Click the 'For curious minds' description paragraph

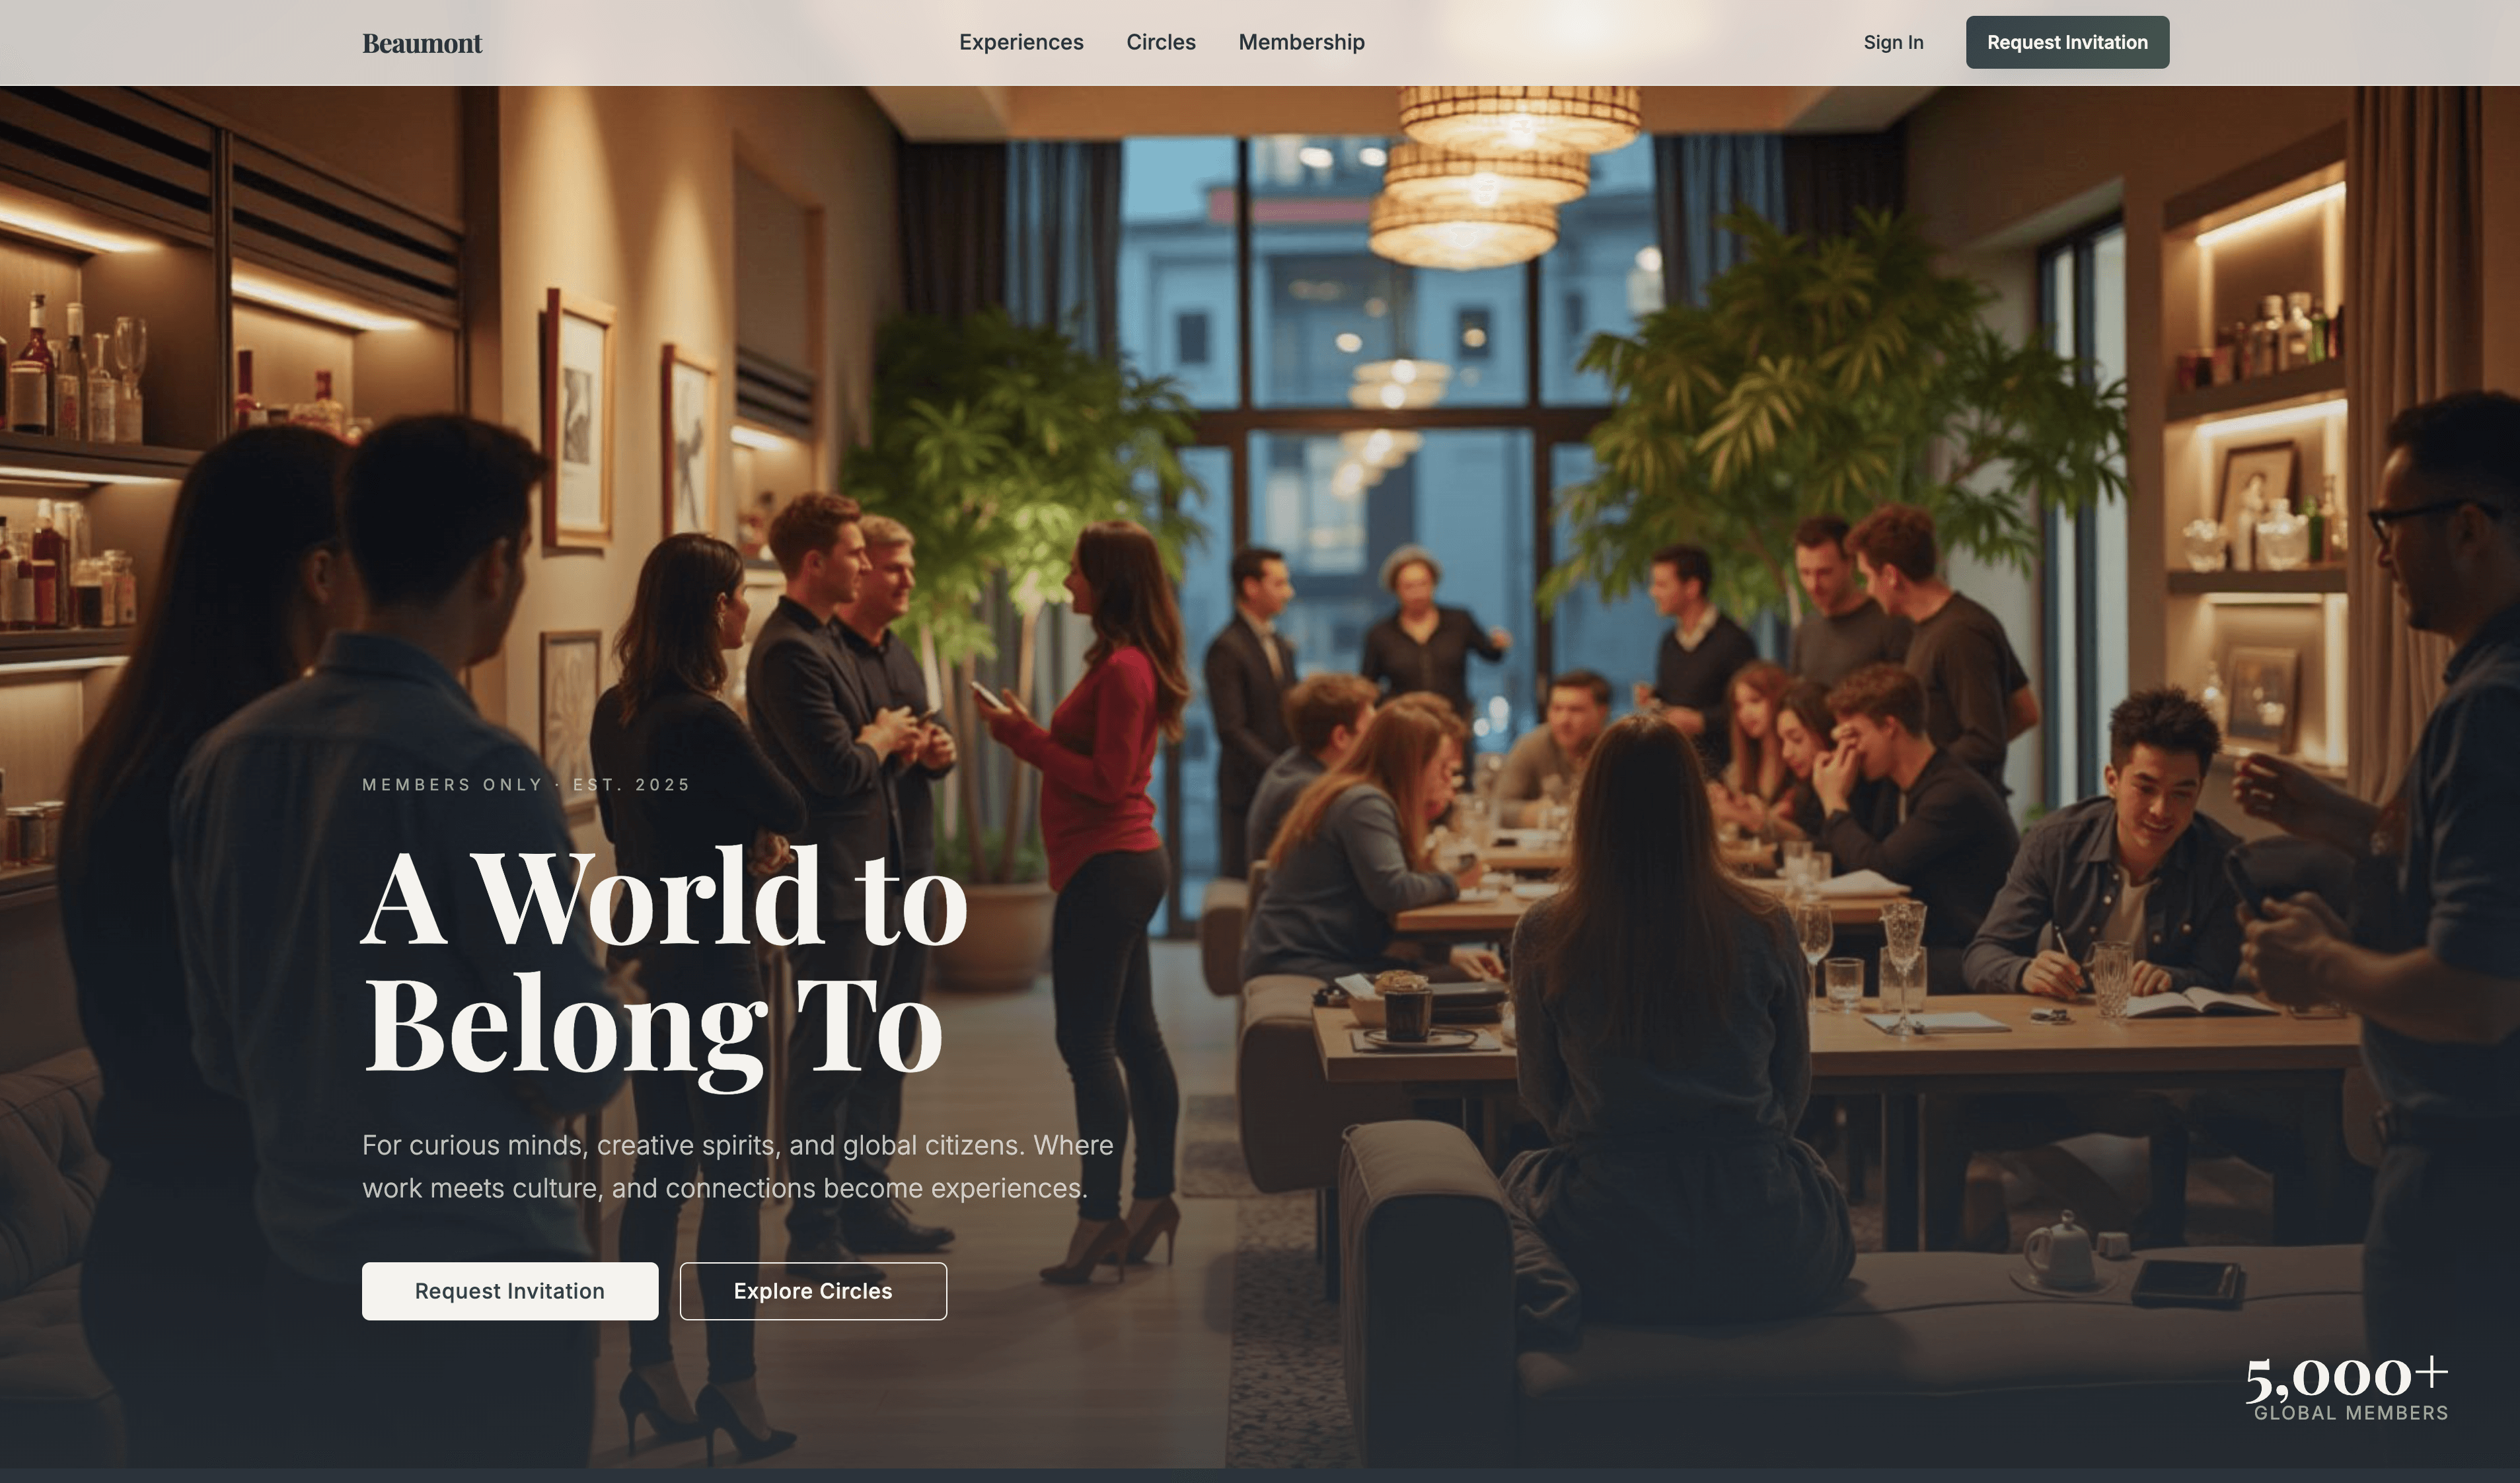tap(737, 1166)
